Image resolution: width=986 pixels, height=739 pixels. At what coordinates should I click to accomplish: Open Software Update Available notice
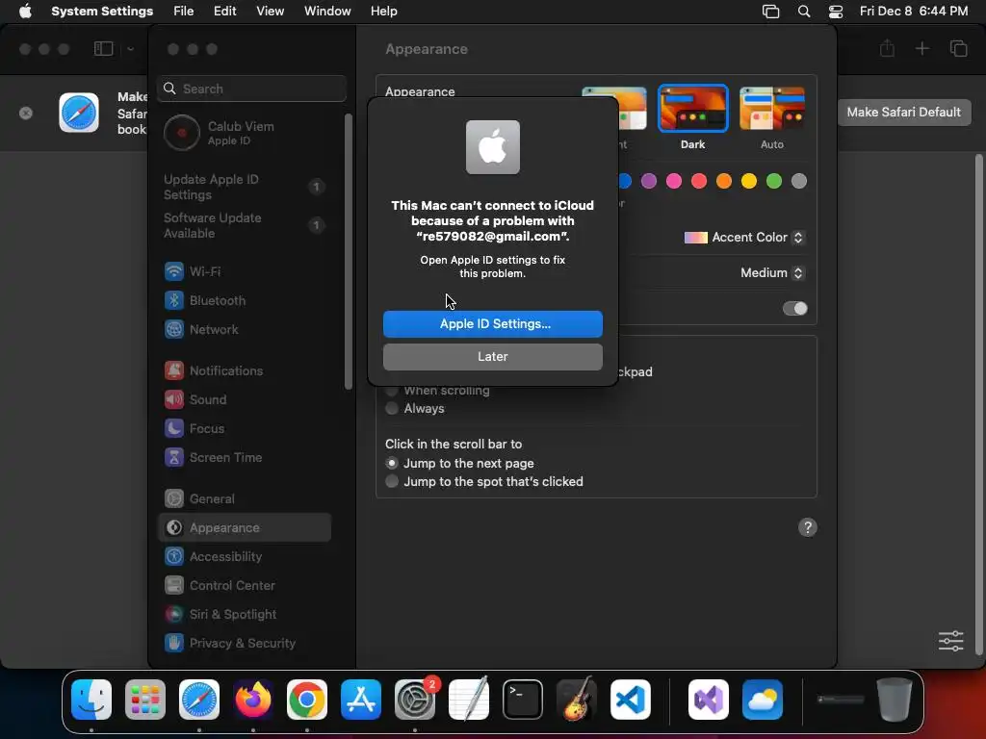tap(245, 225)
